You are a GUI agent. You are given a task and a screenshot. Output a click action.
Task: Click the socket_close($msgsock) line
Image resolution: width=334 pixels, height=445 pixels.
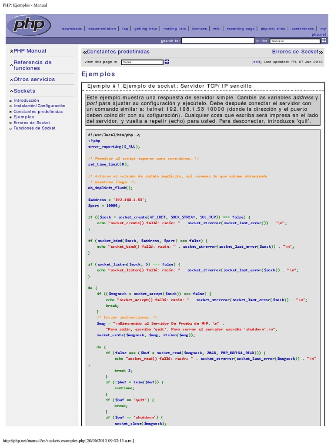tap(140, 423)
